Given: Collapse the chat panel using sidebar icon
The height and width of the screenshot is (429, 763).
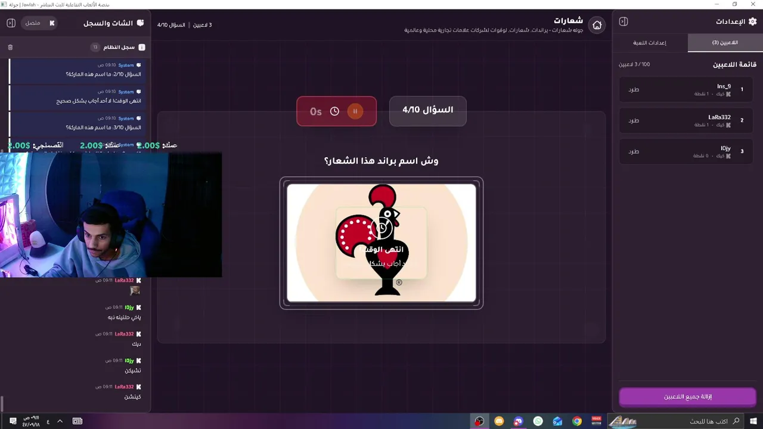Looking at the screenshot, I should point(11,23).
